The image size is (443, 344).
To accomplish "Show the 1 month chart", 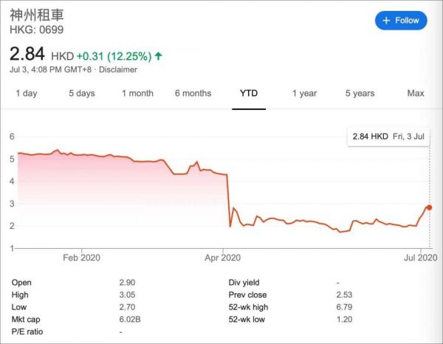I will [137, 93].
